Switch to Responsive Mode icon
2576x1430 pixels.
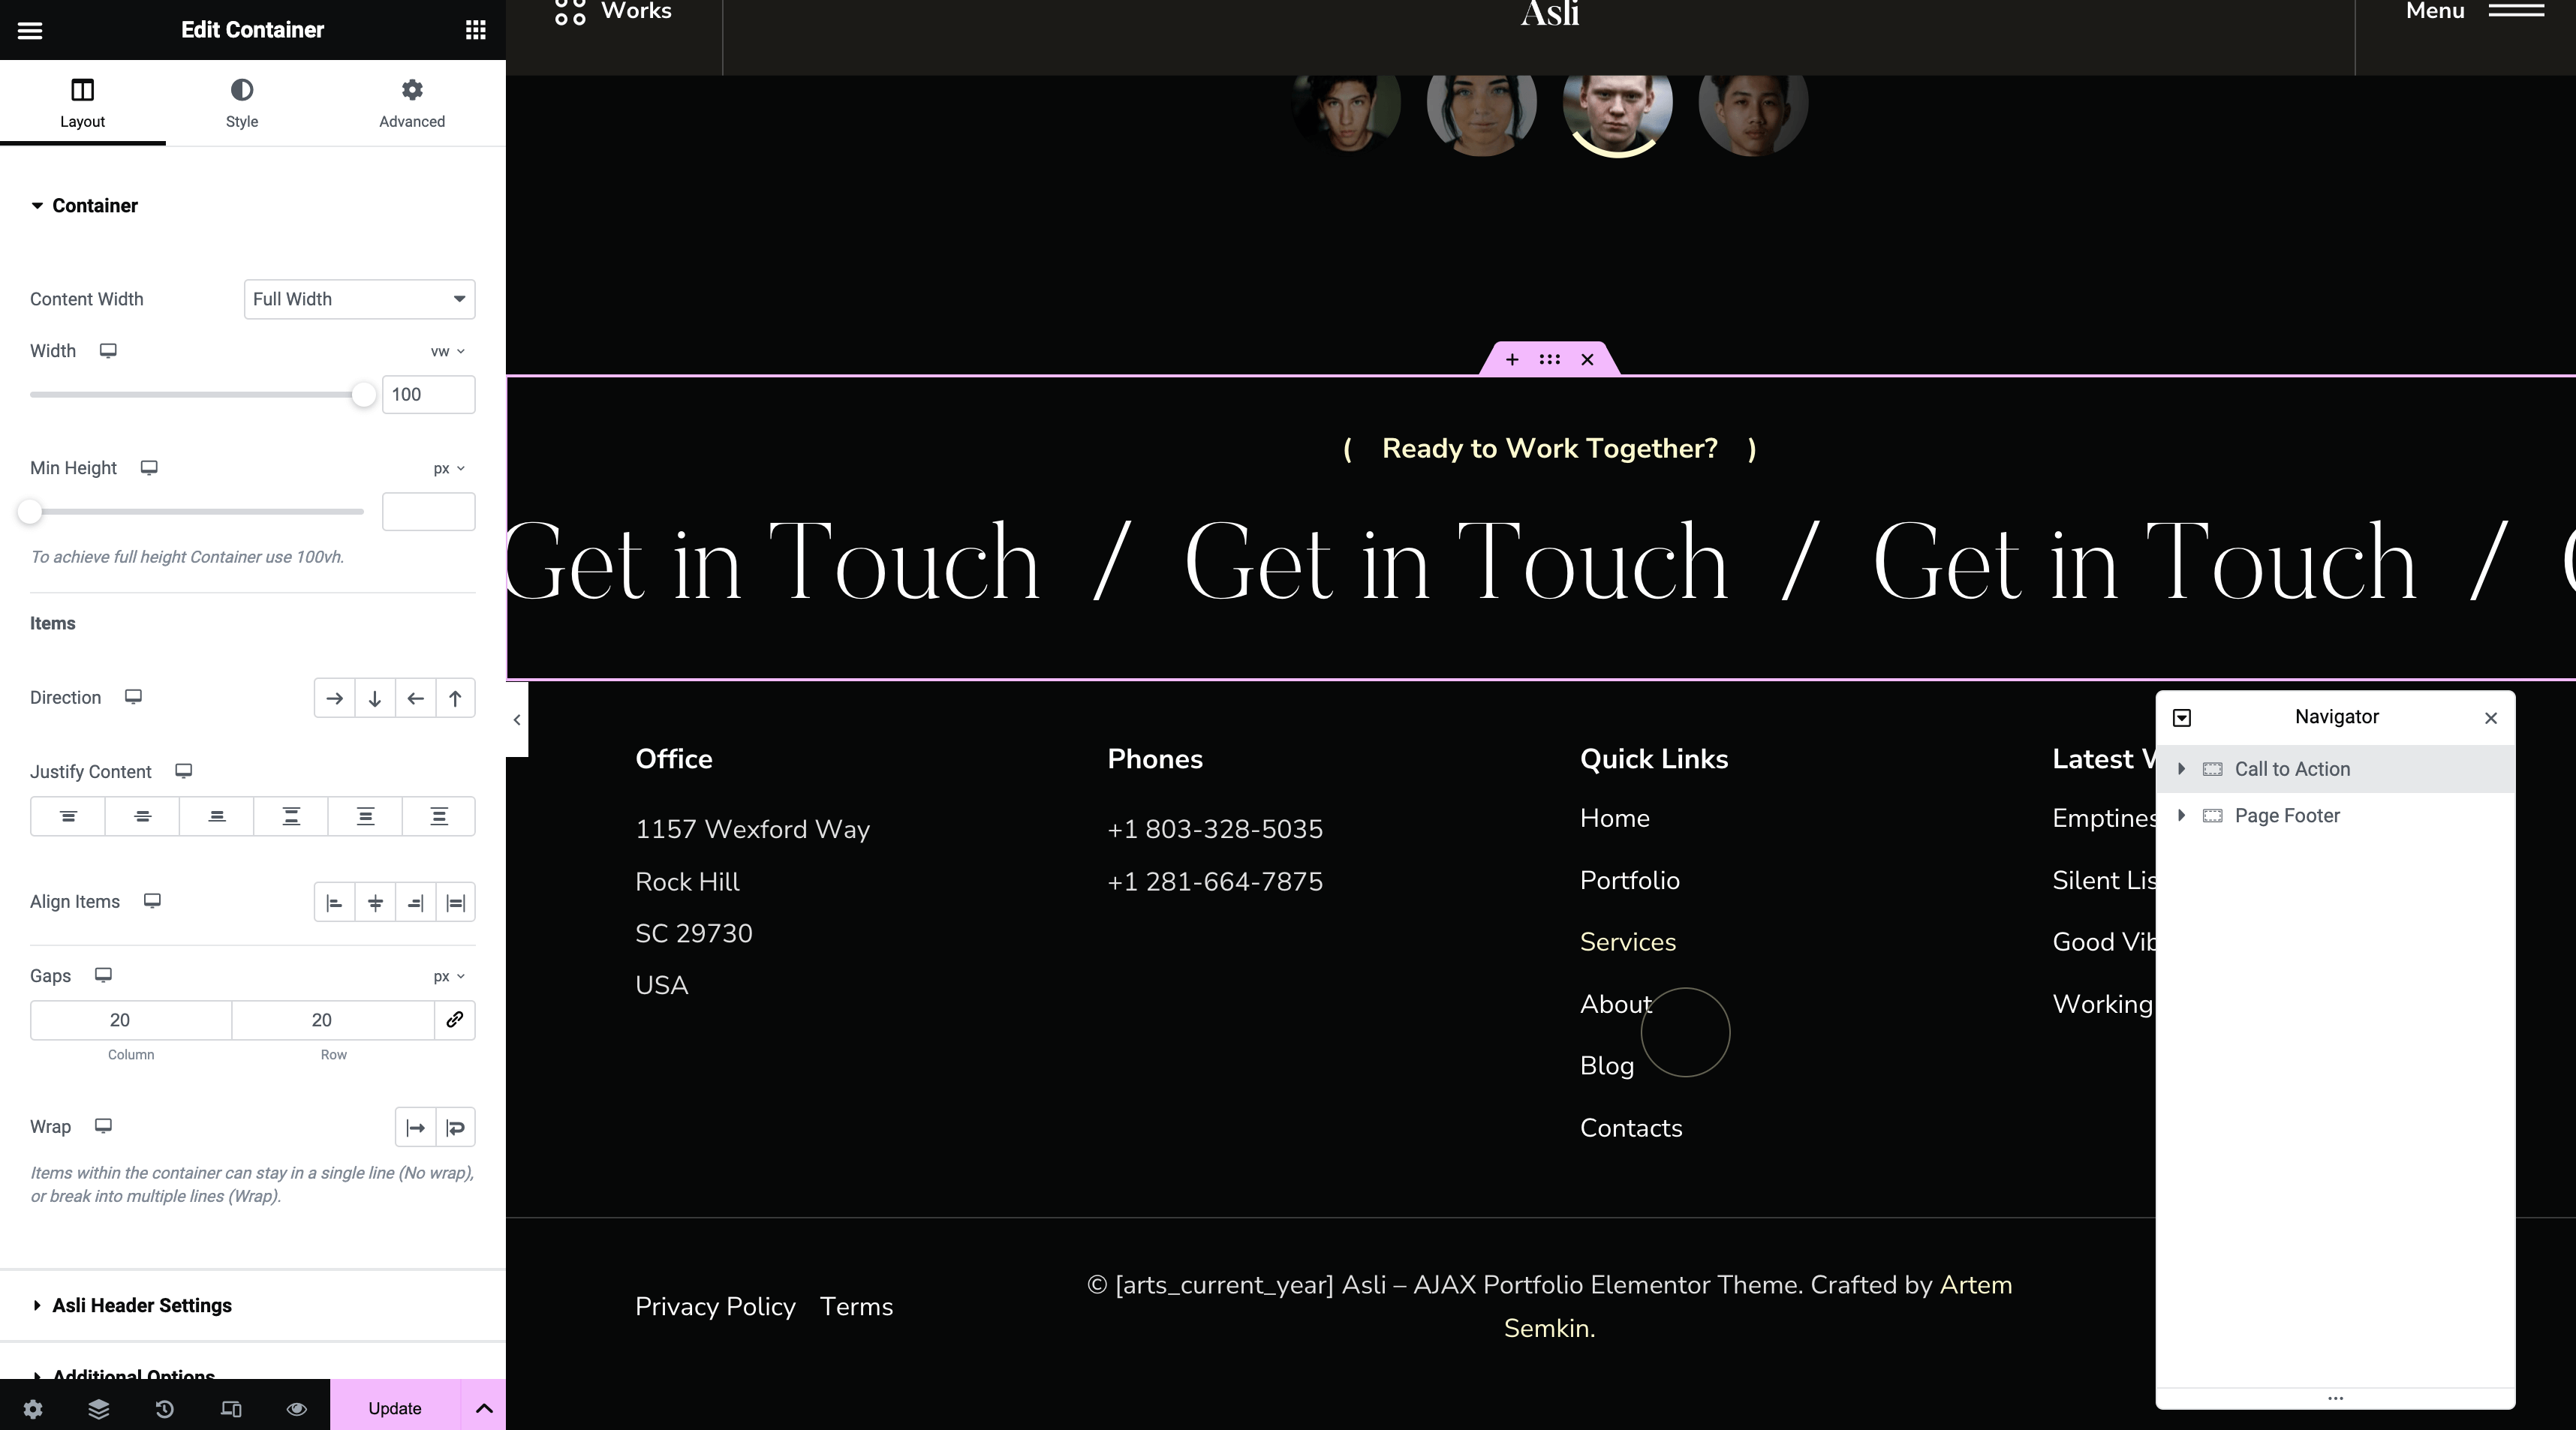click(231, 1409)
